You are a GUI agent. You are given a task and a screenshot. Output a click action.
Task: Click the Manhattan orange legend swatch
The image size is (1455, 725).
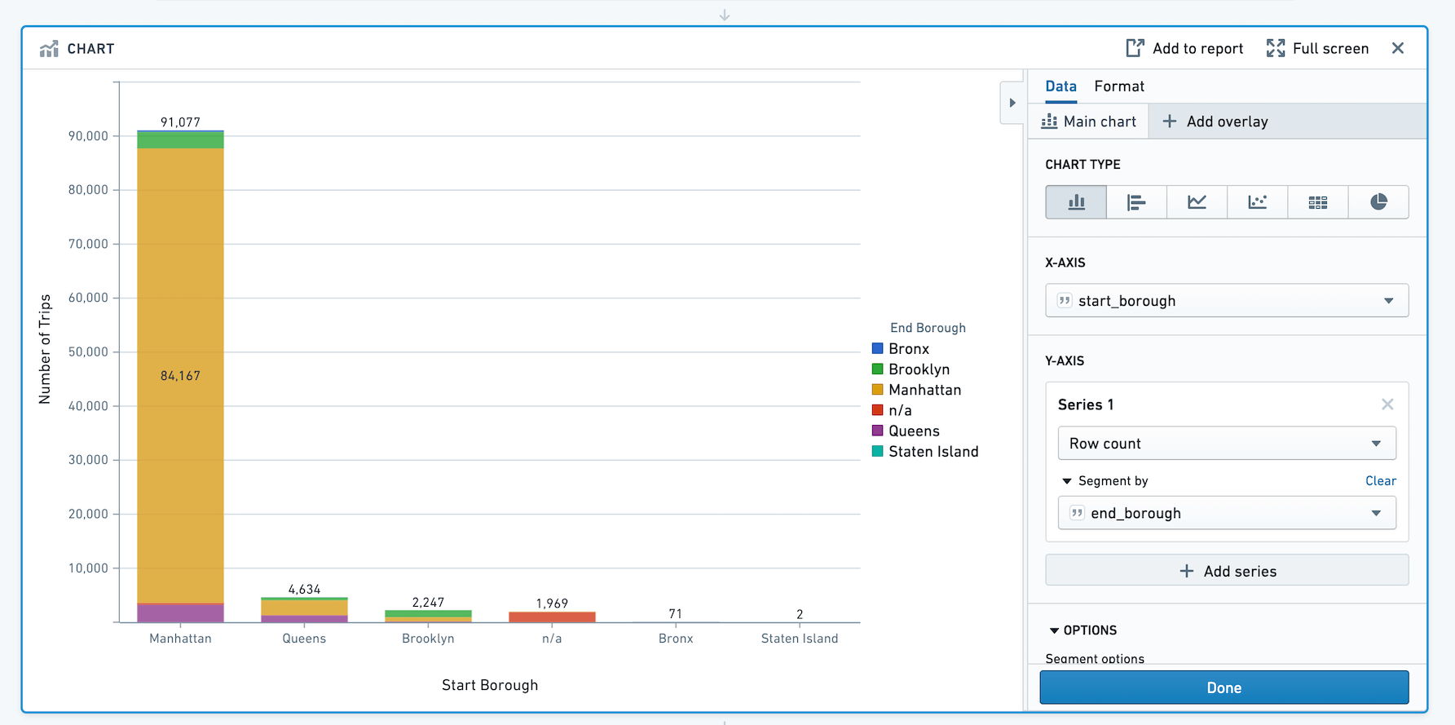click(878, 390)
